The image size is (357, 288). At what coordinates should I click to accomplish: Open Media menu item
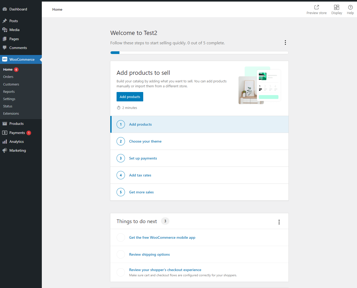(21, 30)
